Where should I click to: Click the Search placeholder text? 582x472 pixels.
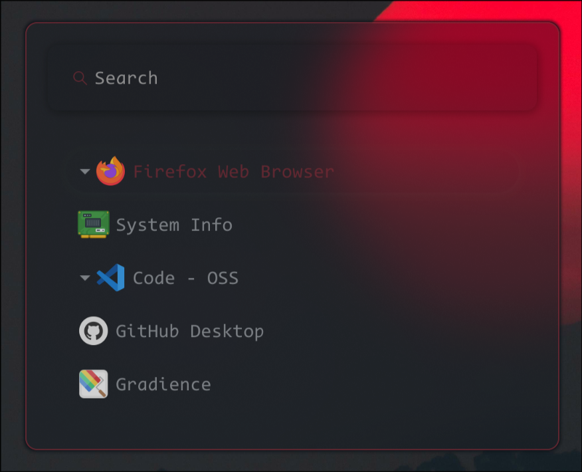[126, 78]
